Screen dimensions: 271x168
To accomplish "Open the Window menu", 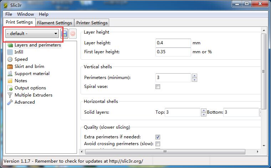I will (x=25, y=14).
